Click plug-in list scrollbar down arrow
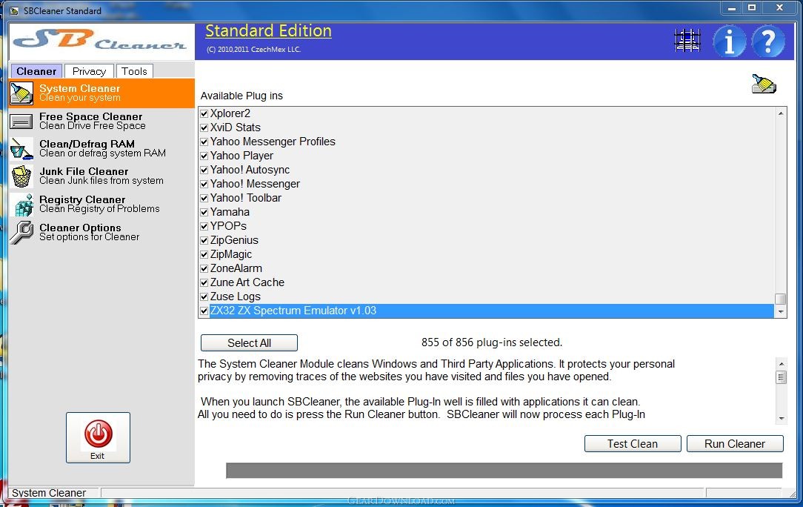The height and width of the screenshot is (507, 803). [781, 311]
